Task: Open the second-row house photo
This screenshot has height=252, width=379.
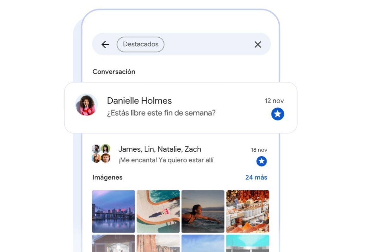Action: (x=113, y=243)
